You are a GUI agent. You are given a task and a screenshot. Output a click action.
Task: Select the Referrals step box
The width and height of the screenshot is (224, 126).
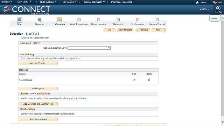[x=118, y=20]
